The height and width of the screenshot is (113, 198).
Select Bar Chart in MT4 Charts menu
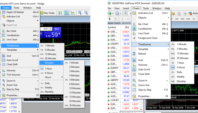click(x=151, y=24)
